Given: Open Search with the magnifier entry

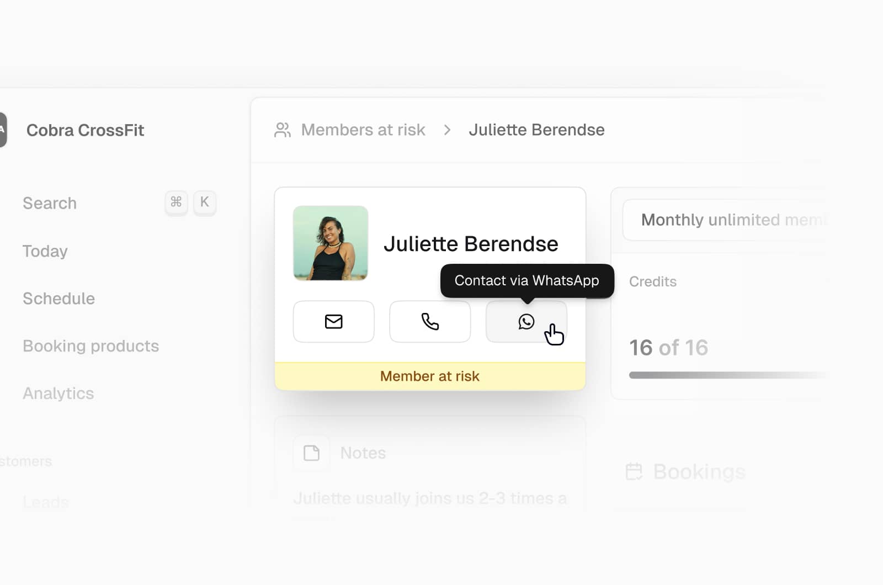Looking at the screenshot, I should coord(50,203).
